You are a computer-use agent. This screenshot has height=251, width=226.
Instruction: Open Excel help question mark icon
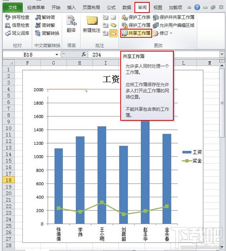197,7
